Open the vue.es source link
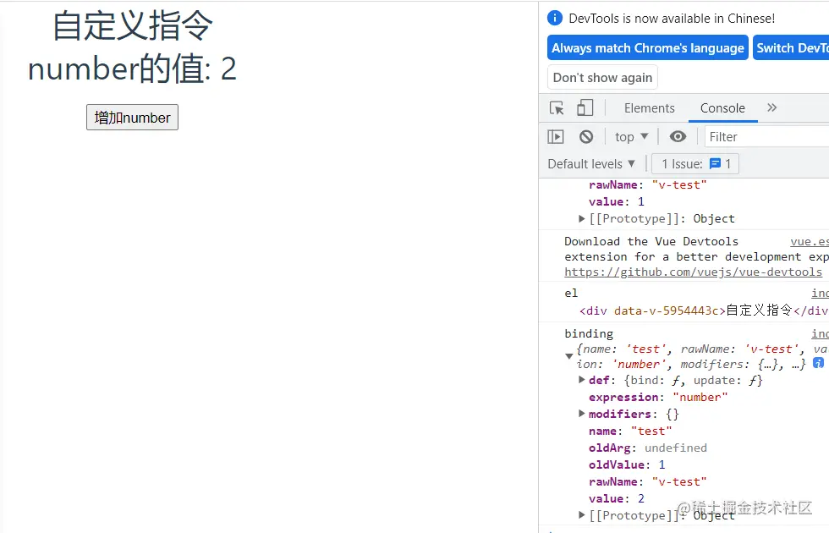The height and width of the screenshot is (533, 829). point(810,241)
